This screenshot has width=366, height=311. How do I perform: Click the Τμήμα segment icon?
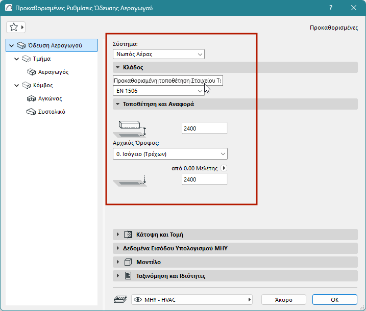click(26, 59)
